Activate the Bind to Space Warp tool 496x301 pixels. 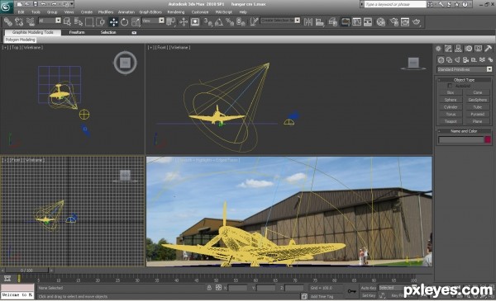[x=31, y=21]
